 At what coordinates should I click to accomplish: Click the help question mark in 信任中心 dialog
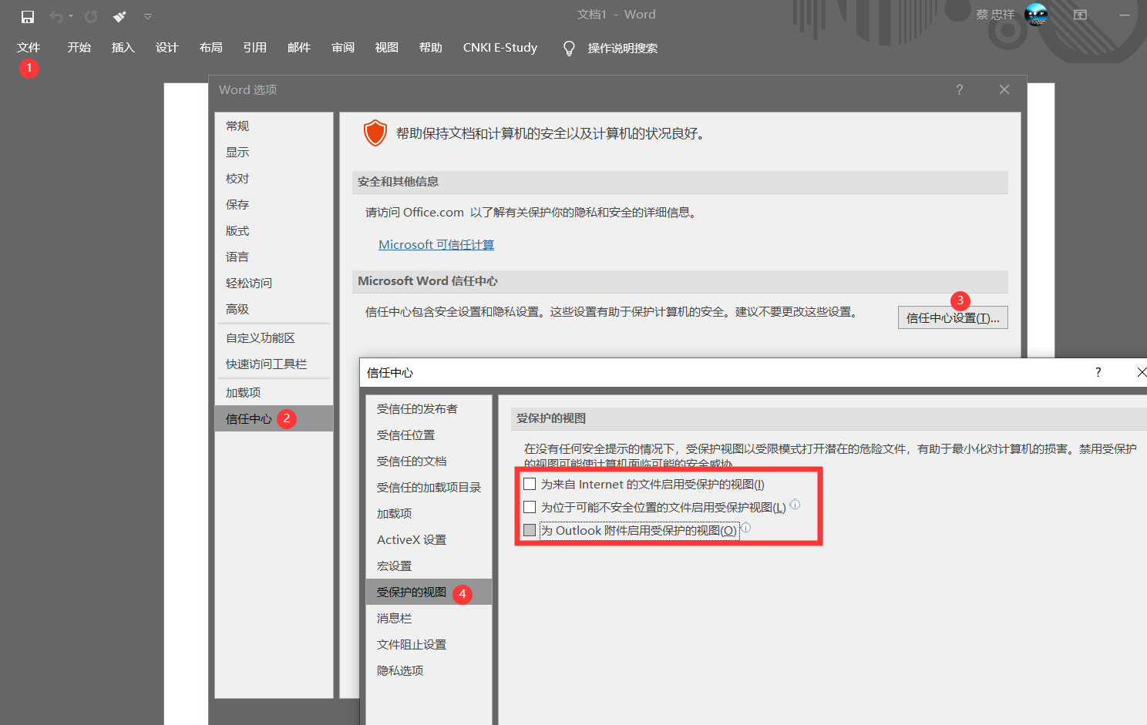(x=1098, y=373)
